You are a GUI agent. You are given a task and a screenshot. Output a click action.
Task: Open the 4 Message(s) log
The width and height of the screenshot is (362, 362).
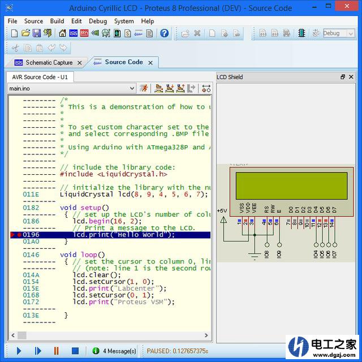[x=119, y=351]
